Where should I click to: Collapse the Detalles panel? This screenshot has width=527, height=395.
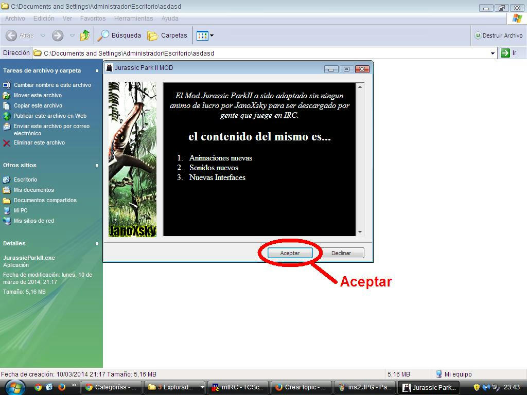(97, 243)
